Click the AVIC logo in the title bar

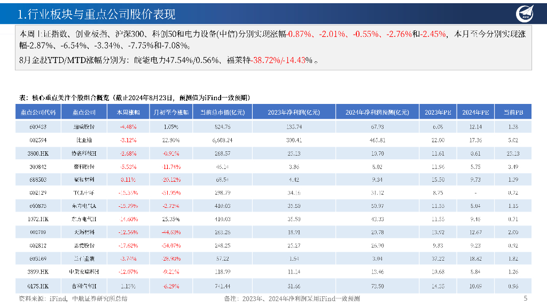(x=525, y=14)
